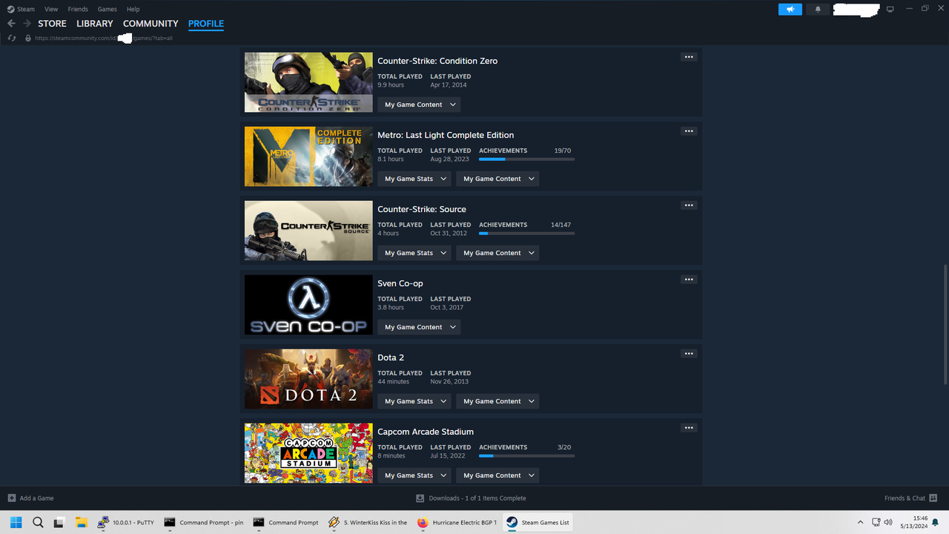Screen dimensions: 949x534
Task: Click the padlock icon beside the URL
Action: (28, 38)
